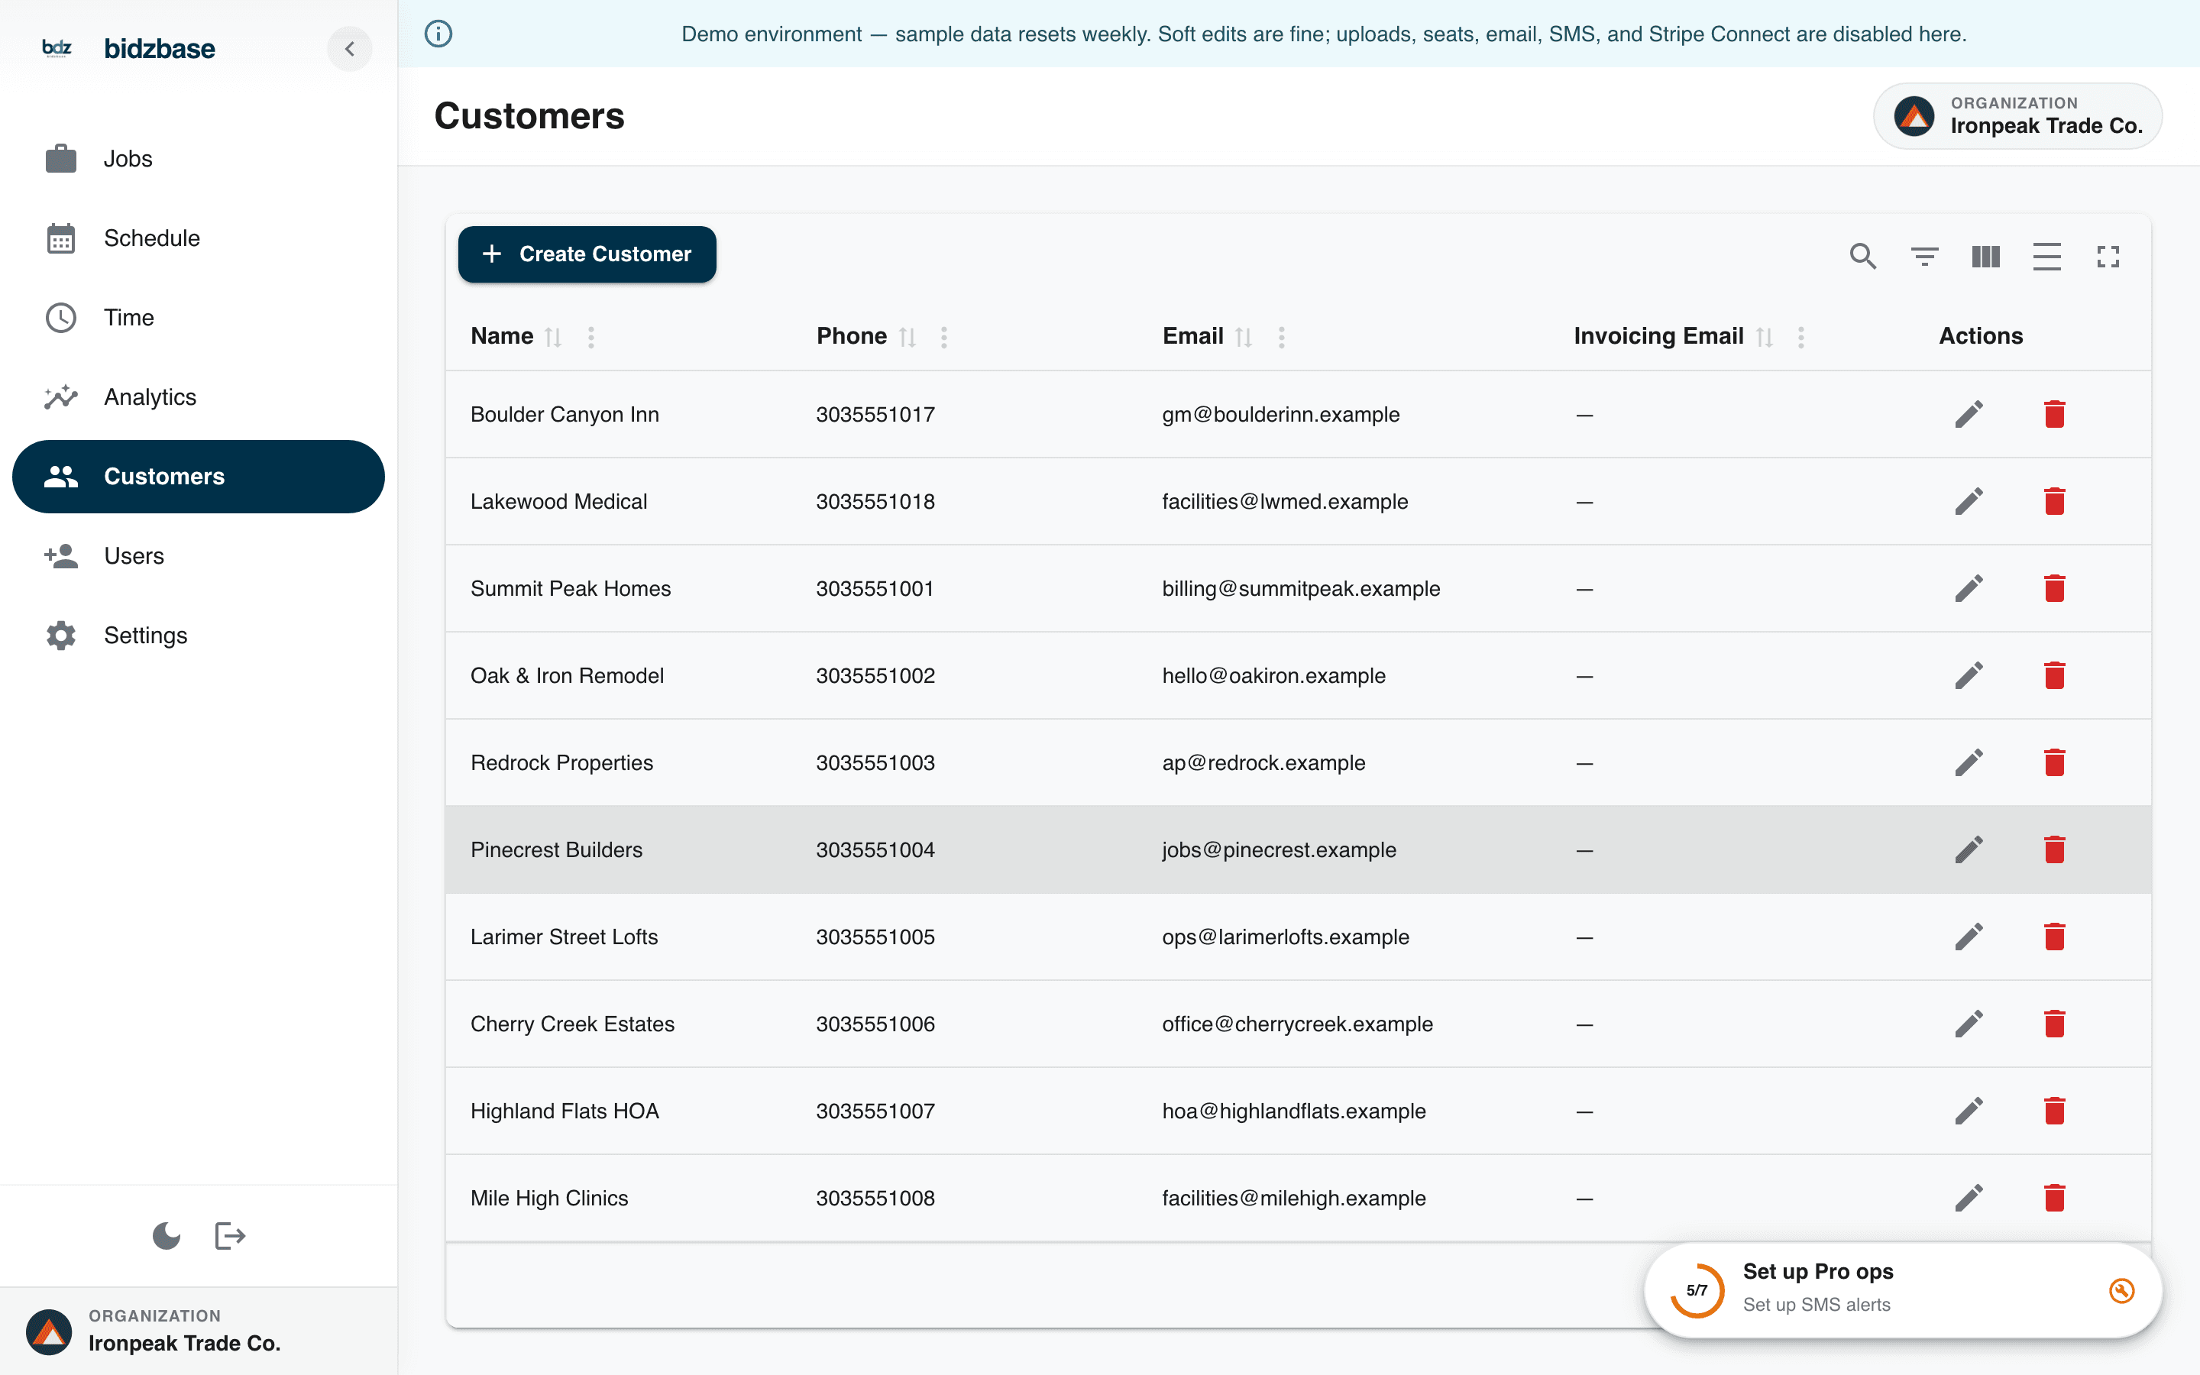Click email jobs@pinecrest.example
The height and width of the screenshot is (1375, 2200).
pos(1279,850)
